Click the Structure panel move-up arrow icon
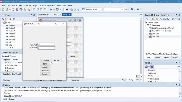Image resolution: width=182 pixels, height=102 pixels. click(11, 19)
